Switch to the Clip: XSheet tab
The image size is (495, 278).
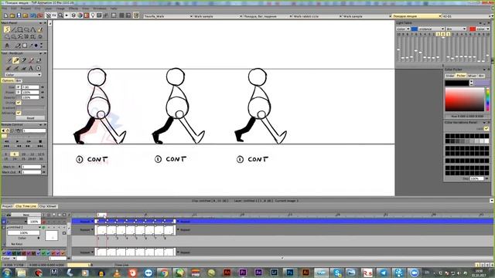pyautogui.click(x=48, y=206)
